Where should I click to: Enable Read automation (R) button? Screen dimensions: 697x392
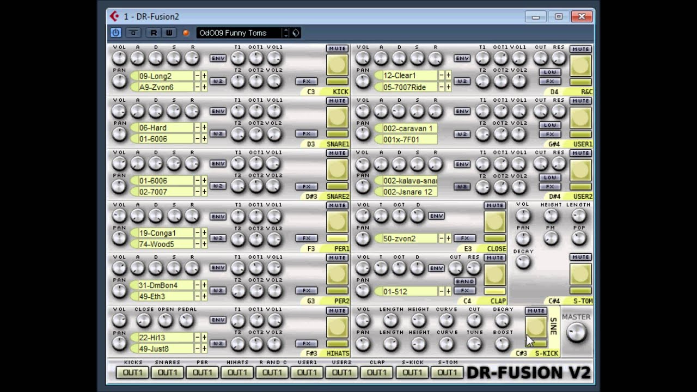154,33
